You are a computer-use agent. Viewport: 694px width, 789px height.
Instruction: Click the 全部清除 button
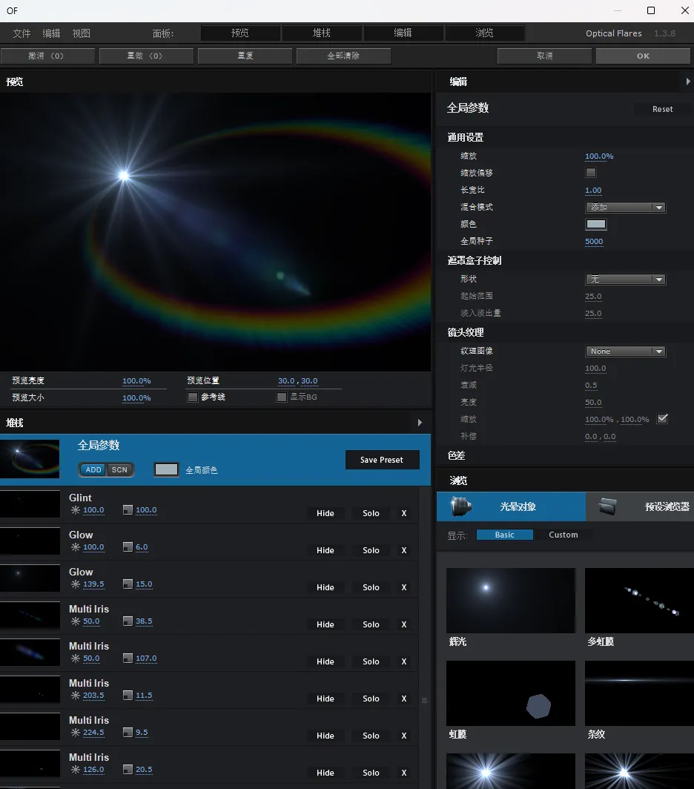tap(343, 56)
